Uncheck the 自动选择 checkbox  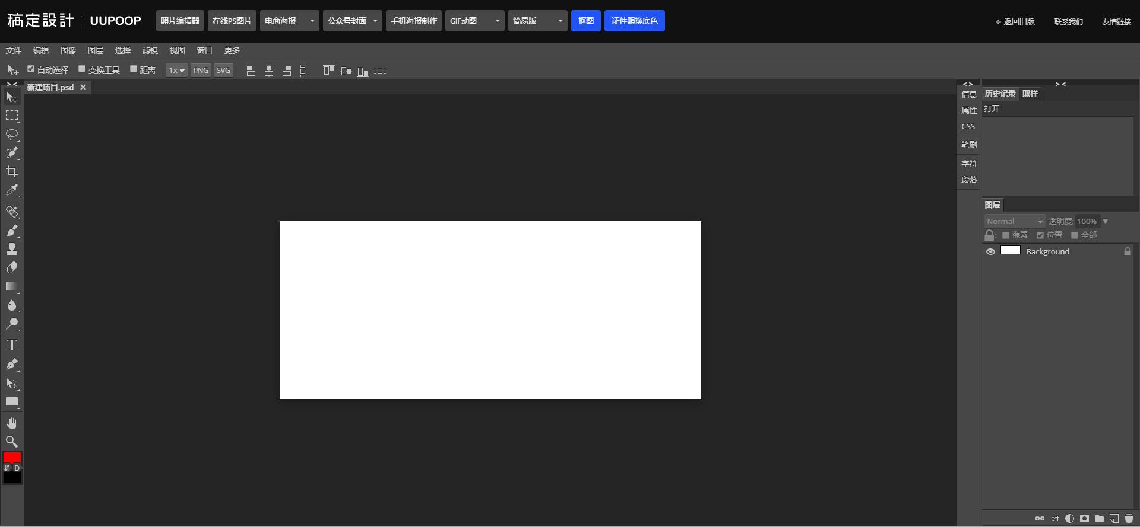(31, 69)
